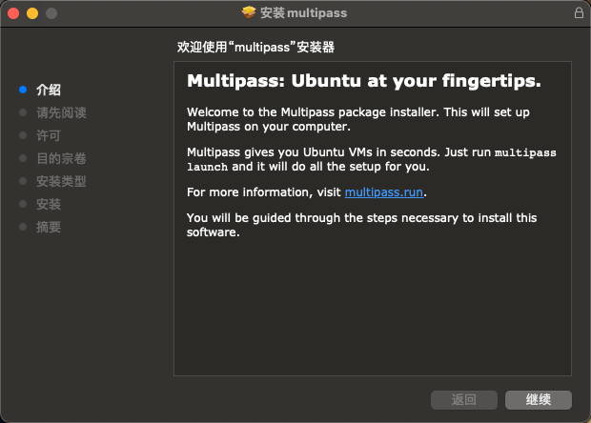Image resolution: width=591 pixels, height=423 pixels.
Task: Click the 继续 button to continue
Action: point(539,399)
